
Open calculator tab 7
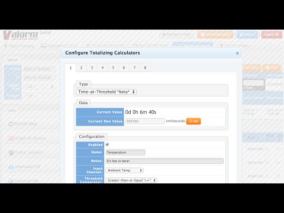click(134, 67)
